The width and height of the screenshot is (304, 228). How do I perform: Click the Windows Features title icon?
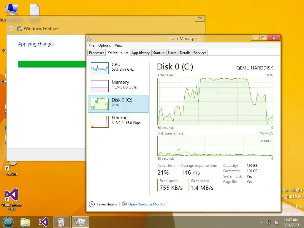(20, 28)
